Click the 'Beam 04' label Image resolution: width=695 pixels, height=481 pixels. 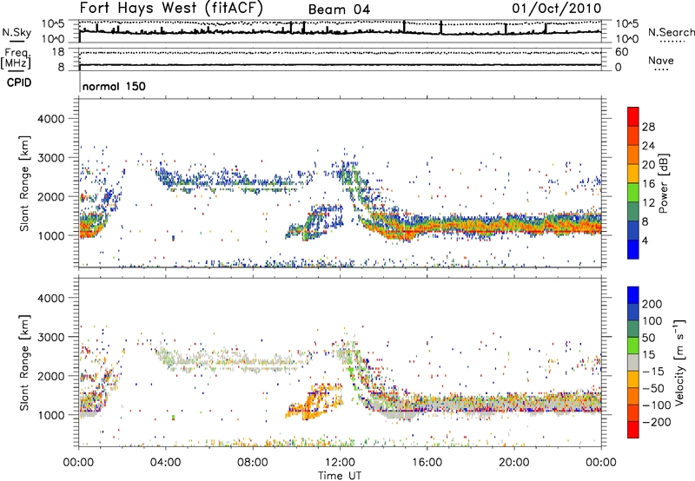click(x=339, y=10)
